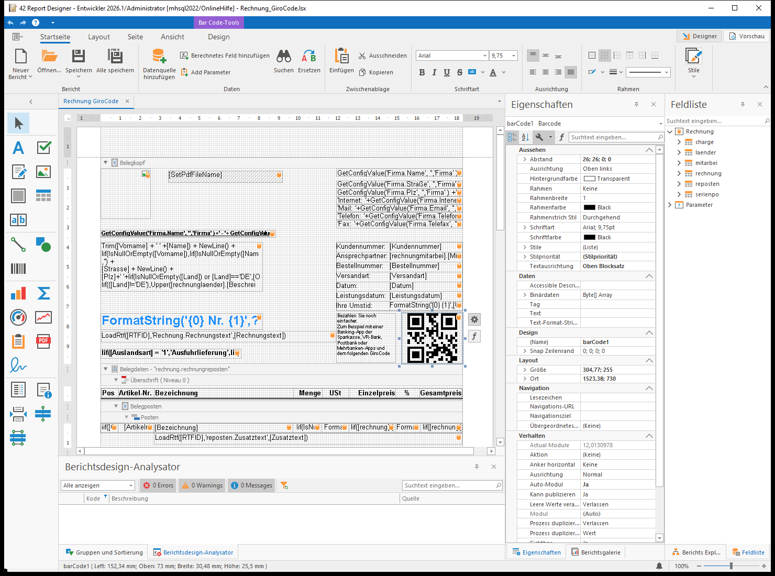The height and width of the screenshot is (576, 775).
Task: Select the Signature tool in toolbox
Action: pos(18,365)
